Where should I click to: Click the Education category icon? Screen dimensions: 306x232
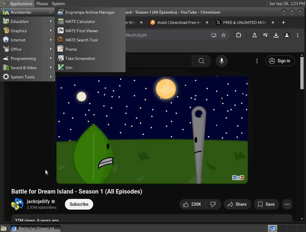[6, 21]
